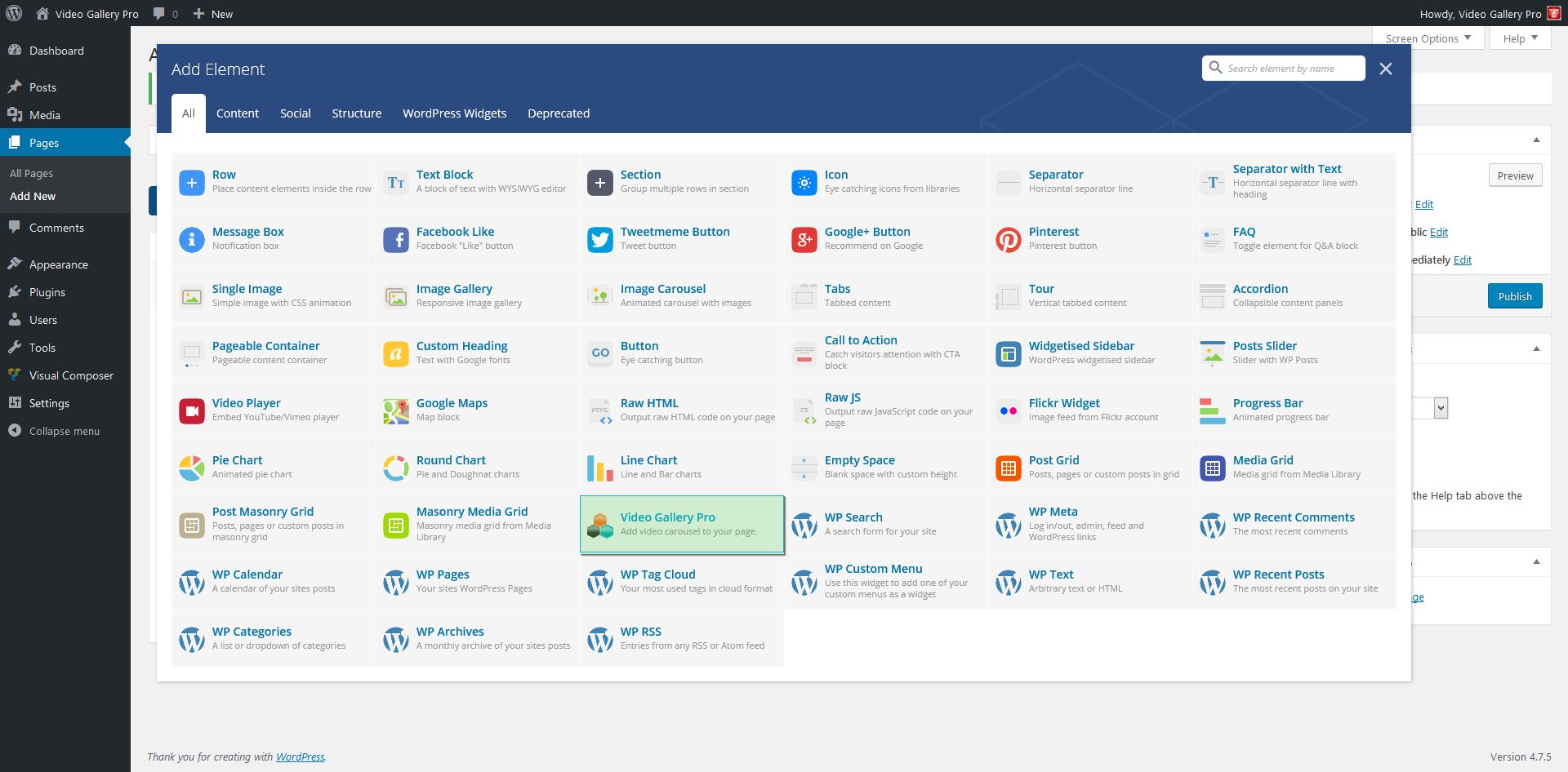The height and width of the screenshot is (772, 1568).
Task: Expand the Help dropdown tab
Action: point(1521,38)
